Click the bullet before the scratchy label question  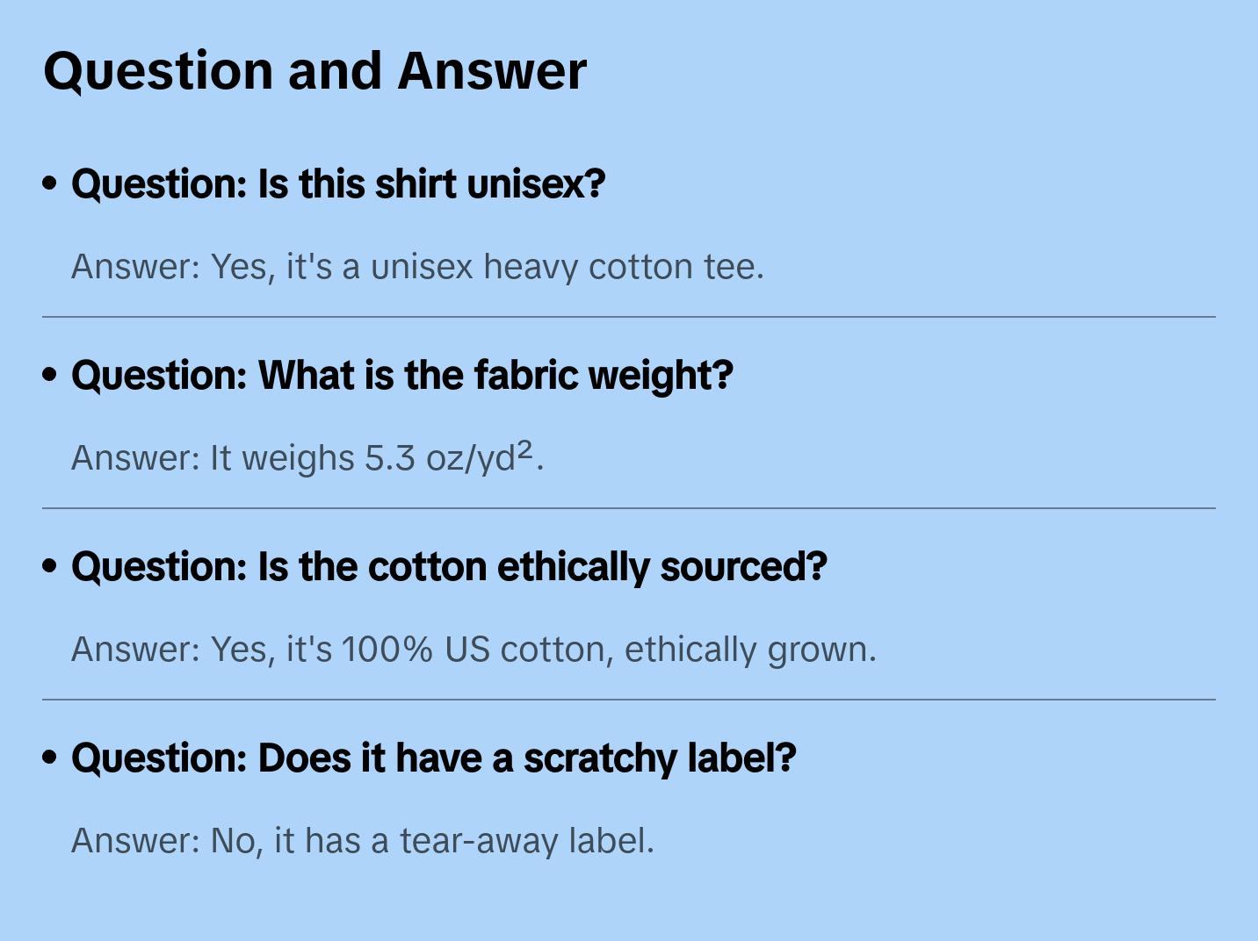(50, 758)
